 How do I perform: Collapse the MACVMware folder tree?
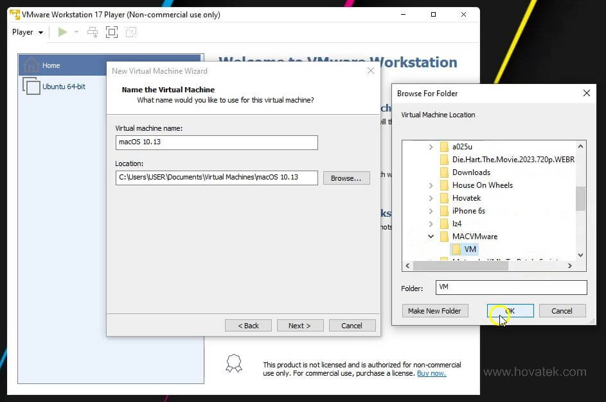pos(431,237)
